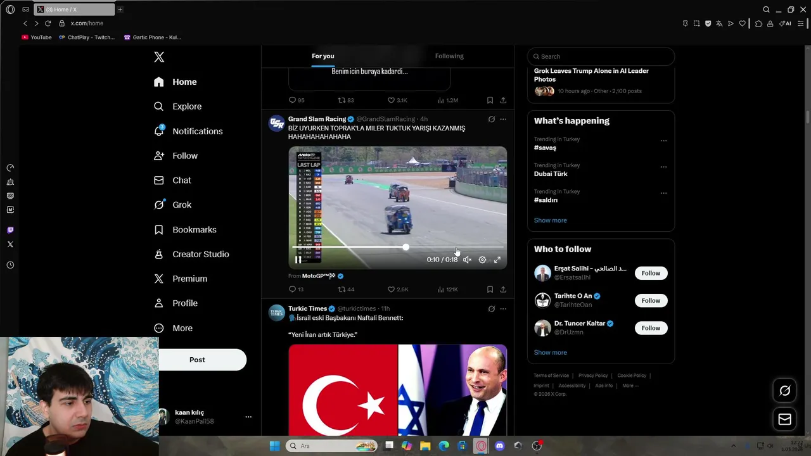This screenshot has height=456, width=811.
Task: Enter fullscreen on the video
Action: 497,260
